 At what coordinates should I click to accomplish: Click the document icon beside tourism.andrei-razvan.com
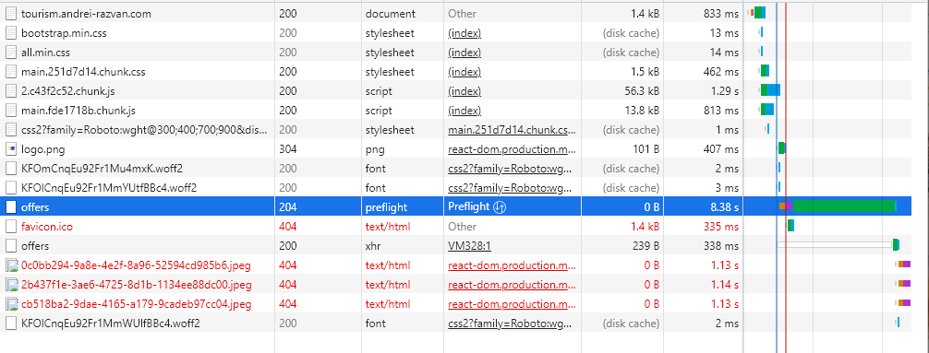point(11,14)
